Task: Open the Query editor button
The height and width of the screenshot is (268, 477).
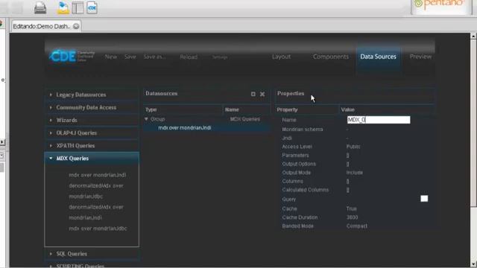Action: [424, 199]
